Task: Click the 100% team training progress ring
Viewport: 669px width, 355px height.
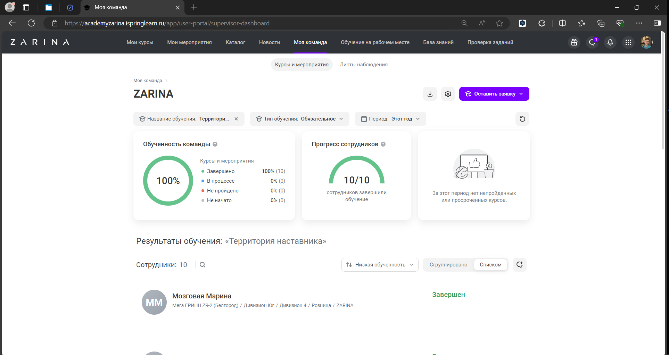Action: [168, 181]
